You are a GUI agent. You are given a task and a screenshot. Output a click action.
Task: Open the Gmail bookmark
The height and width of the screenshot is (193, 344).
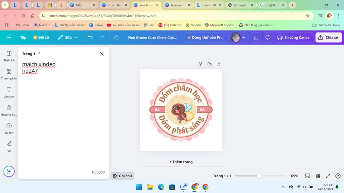[x=23, y=25]
